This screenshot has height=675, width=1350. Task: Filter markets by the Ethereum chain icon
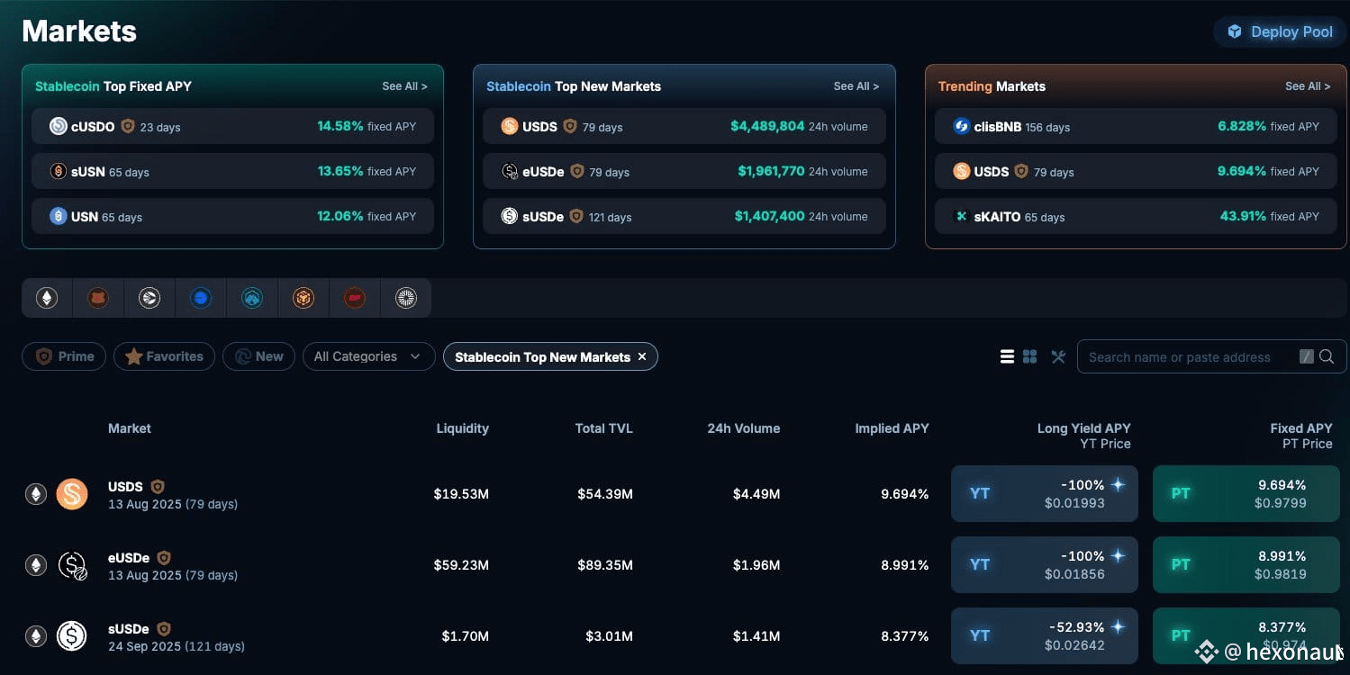click(47, 298)
